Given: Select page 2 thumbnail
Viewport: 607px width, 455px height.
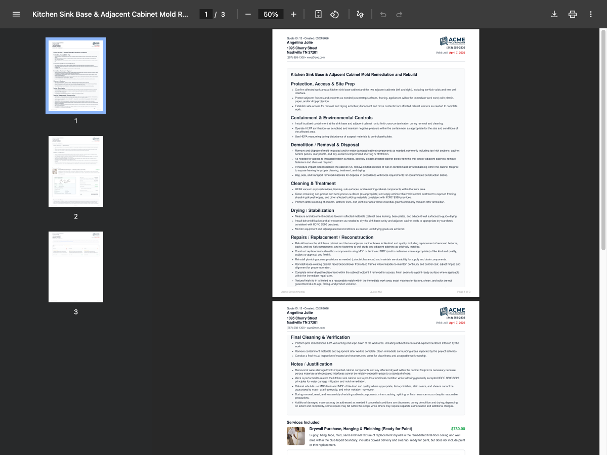Looking at the screenshot, I should tap(76, 171).
